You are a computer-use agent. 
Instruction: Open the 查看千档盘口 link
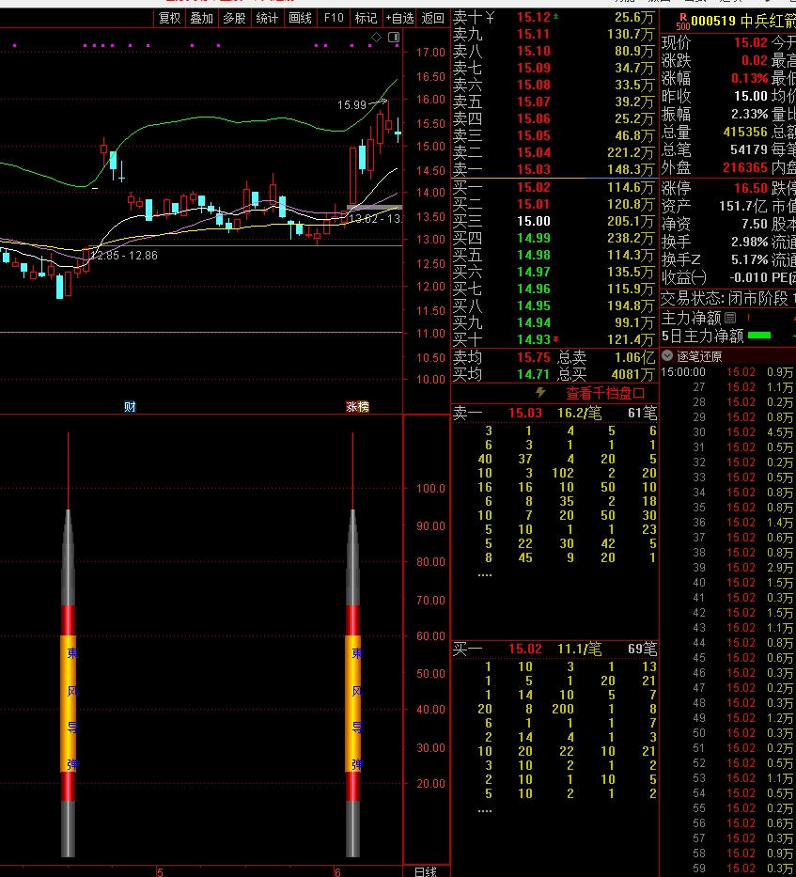coord(605,393)
